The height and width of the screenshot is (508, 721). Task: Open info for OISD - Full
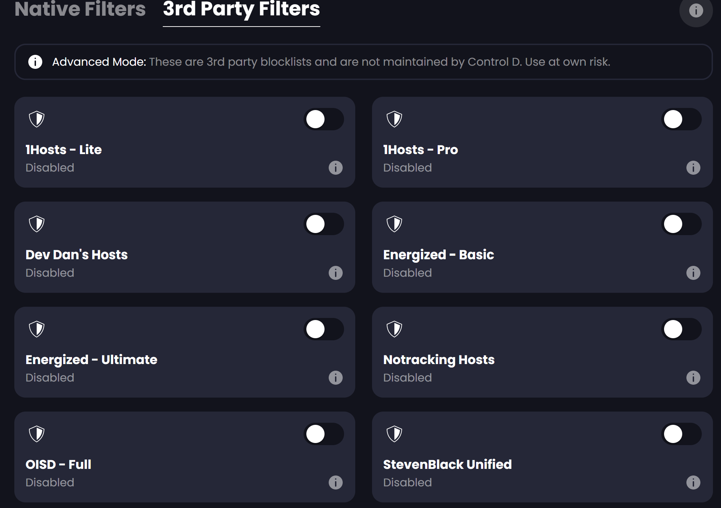(x=335, y=482)
